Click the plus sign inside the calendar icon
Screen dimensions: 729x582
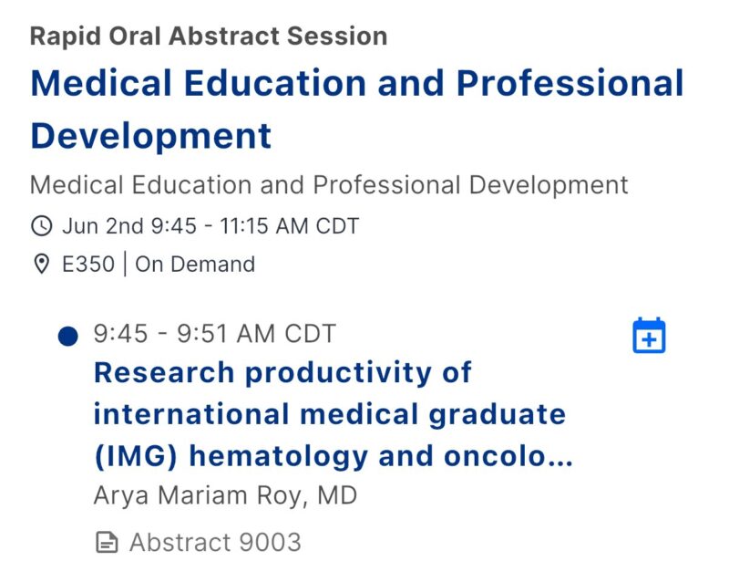coord(649,340)
